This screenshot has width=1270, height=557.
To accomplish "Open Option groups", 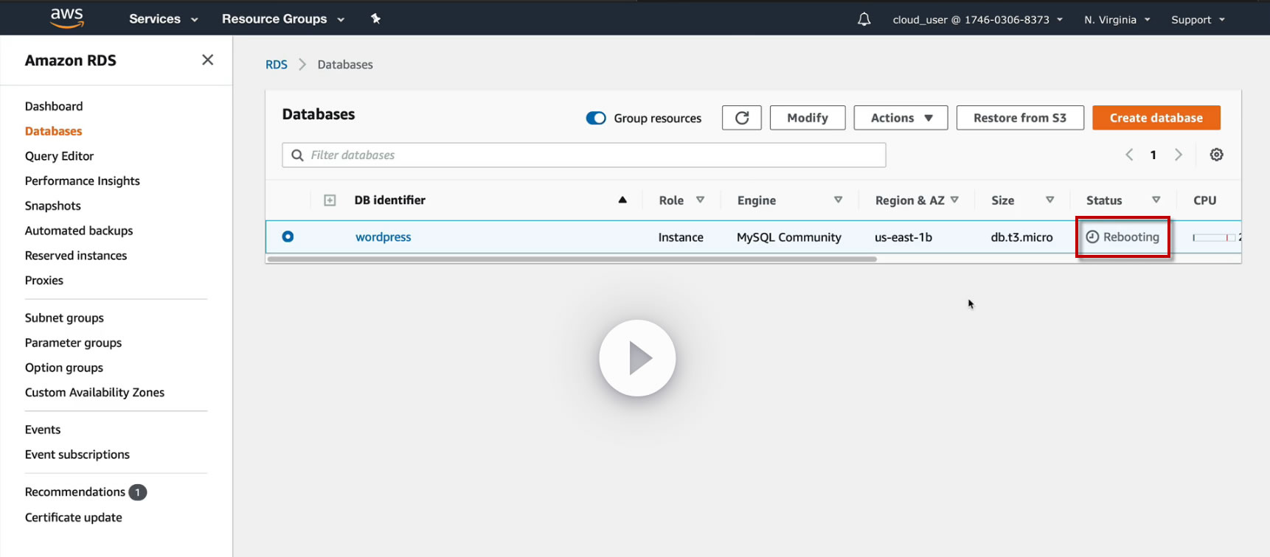I will pos(64,368).
